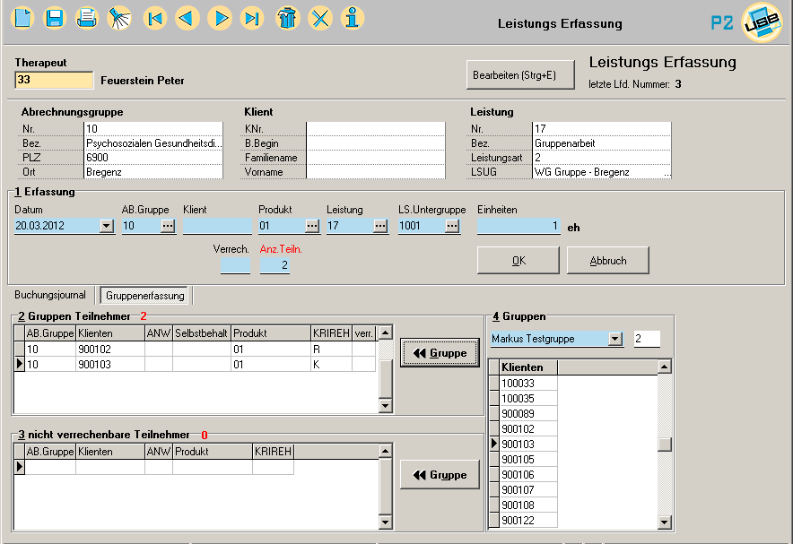Screen dimensions: 793x544
Task: Open the AB.Gruppe lookup ellipsis button
Action: coord(168,227)
